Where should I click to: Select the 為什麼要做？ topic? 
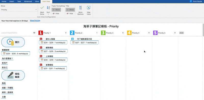click(7, 59)
